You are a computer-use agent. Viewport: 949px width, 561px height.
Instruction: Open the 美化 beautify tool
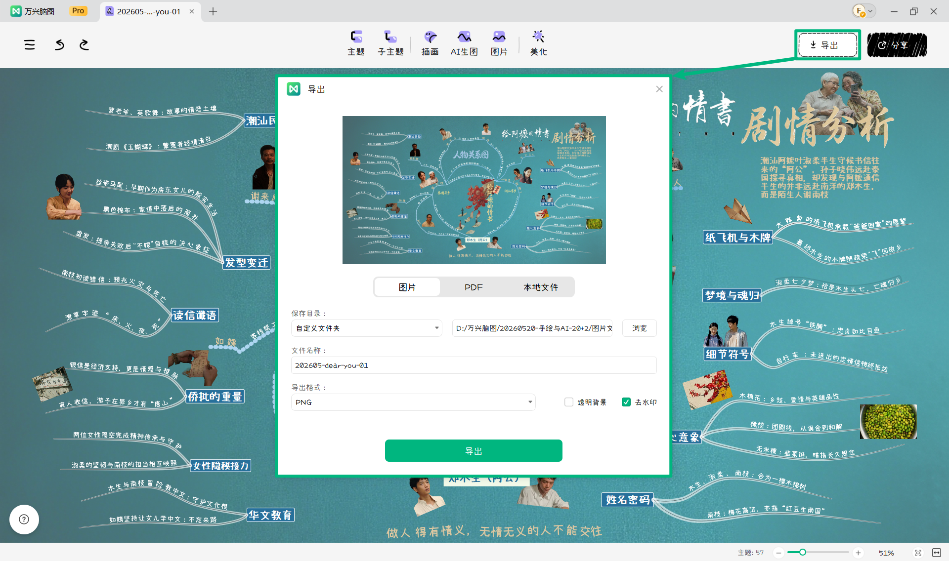(x=538, y=43)
